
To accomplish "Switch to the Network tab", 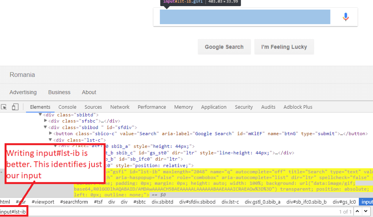I will point(120,107).
